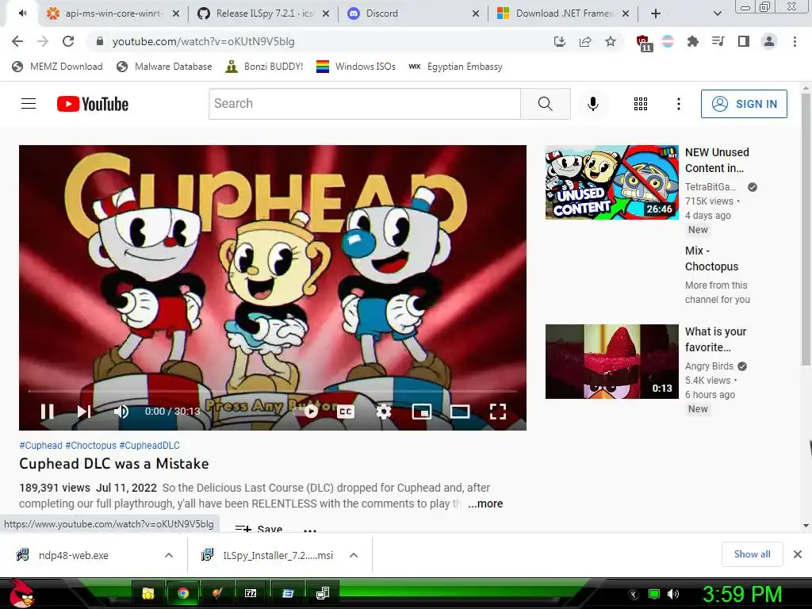Click the SIGN IN button
Viewport: 812px width, 609px height.
click(x=744, y=104)
